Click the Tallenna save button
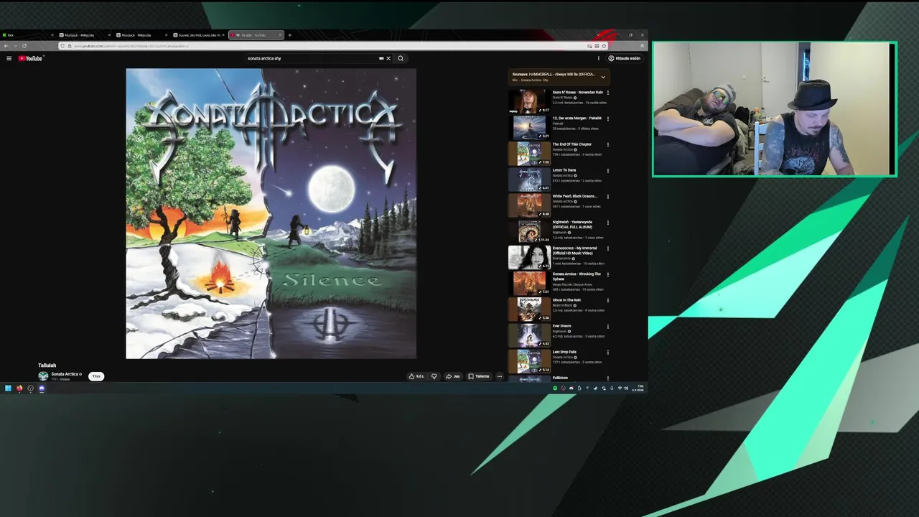Screen dimensions: 919x517 click(479, 376)
